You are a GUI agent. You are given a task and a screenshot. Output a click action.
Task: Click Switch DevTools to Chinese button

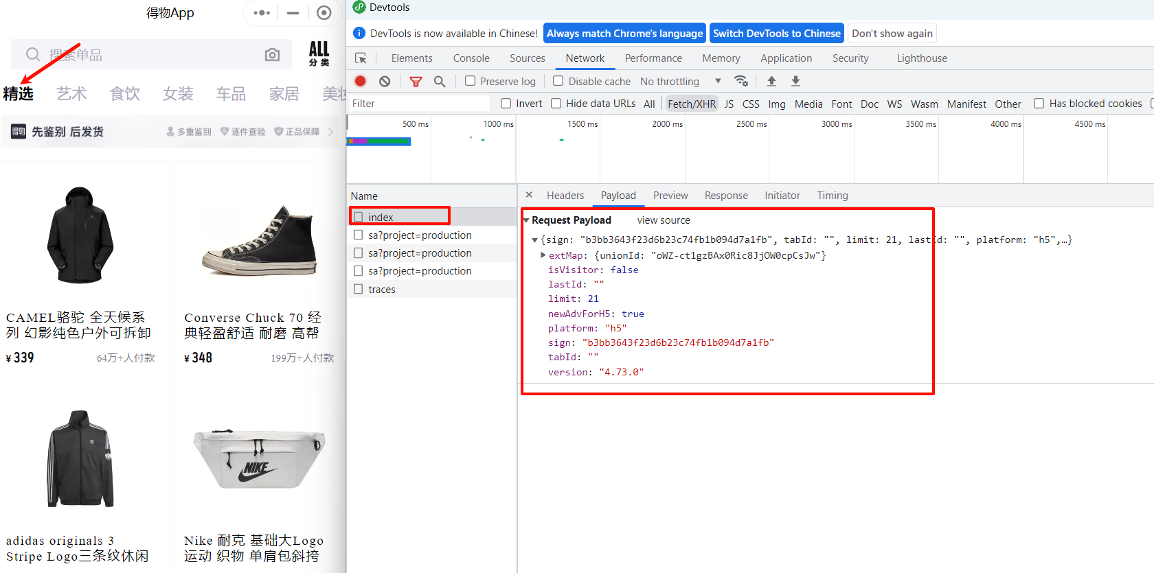(776, 33)
